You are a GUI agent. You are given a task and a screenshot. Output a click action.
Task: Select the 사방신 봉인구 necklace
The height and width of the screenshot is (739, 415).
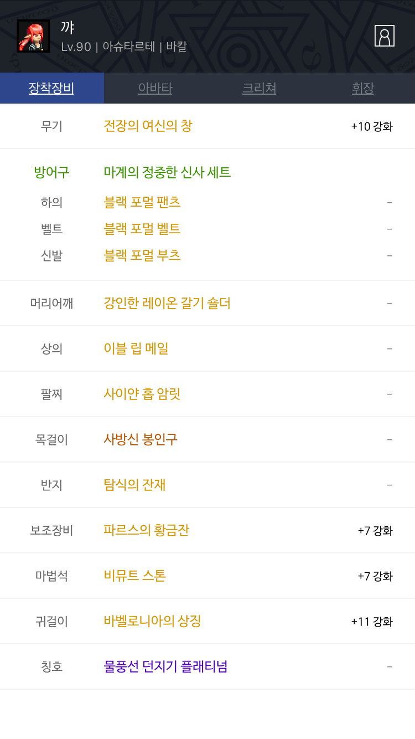(x=141, y=439)
